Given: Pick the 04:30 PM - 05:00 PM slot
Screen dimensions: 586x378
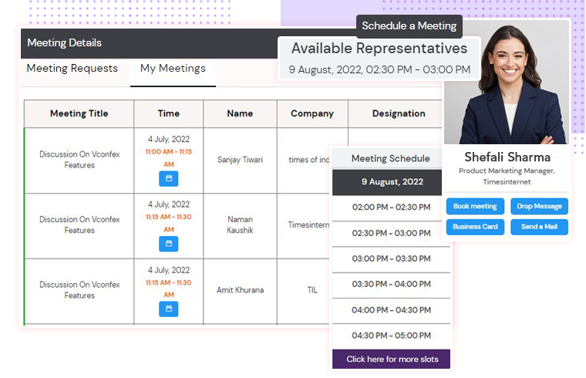Looking at the screenshot, I should click(391, 336).
